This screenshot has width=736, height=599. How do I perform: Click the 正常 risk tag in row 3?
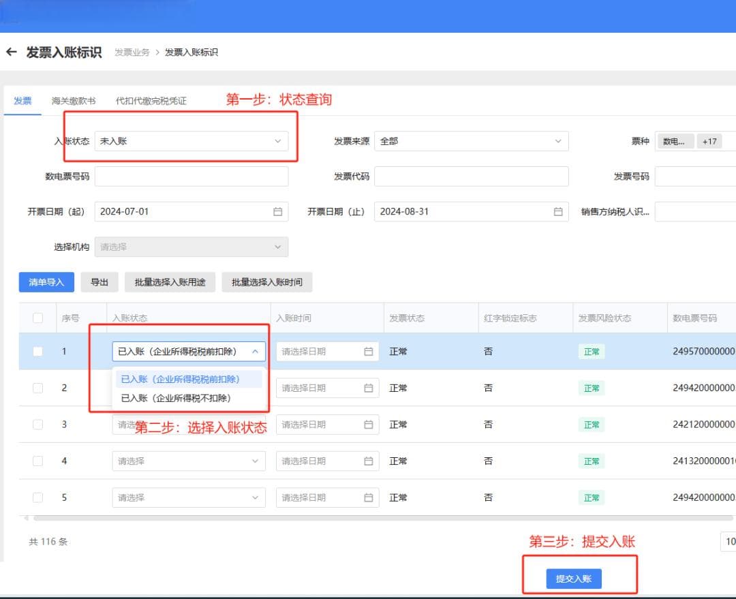(x=592, y=425)
